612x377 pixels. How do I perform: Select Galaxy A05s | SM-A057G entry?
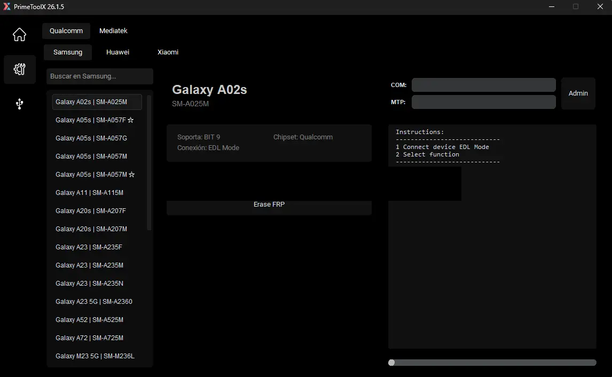tap(97, 138)
